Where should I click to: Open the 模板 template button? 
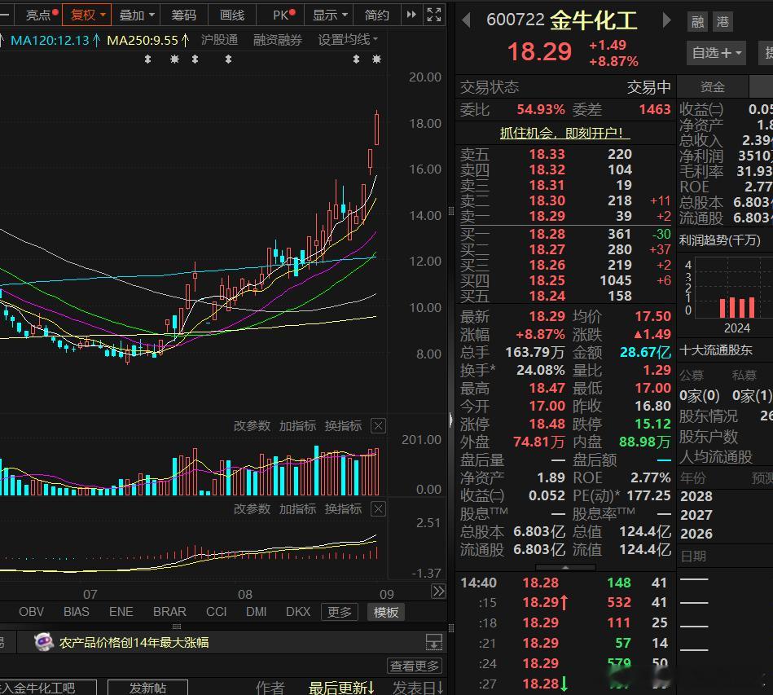(385, 612)
